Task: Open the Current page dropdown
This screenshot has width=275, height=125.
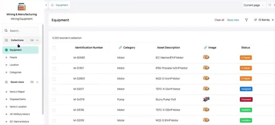Action: [254, 5]
